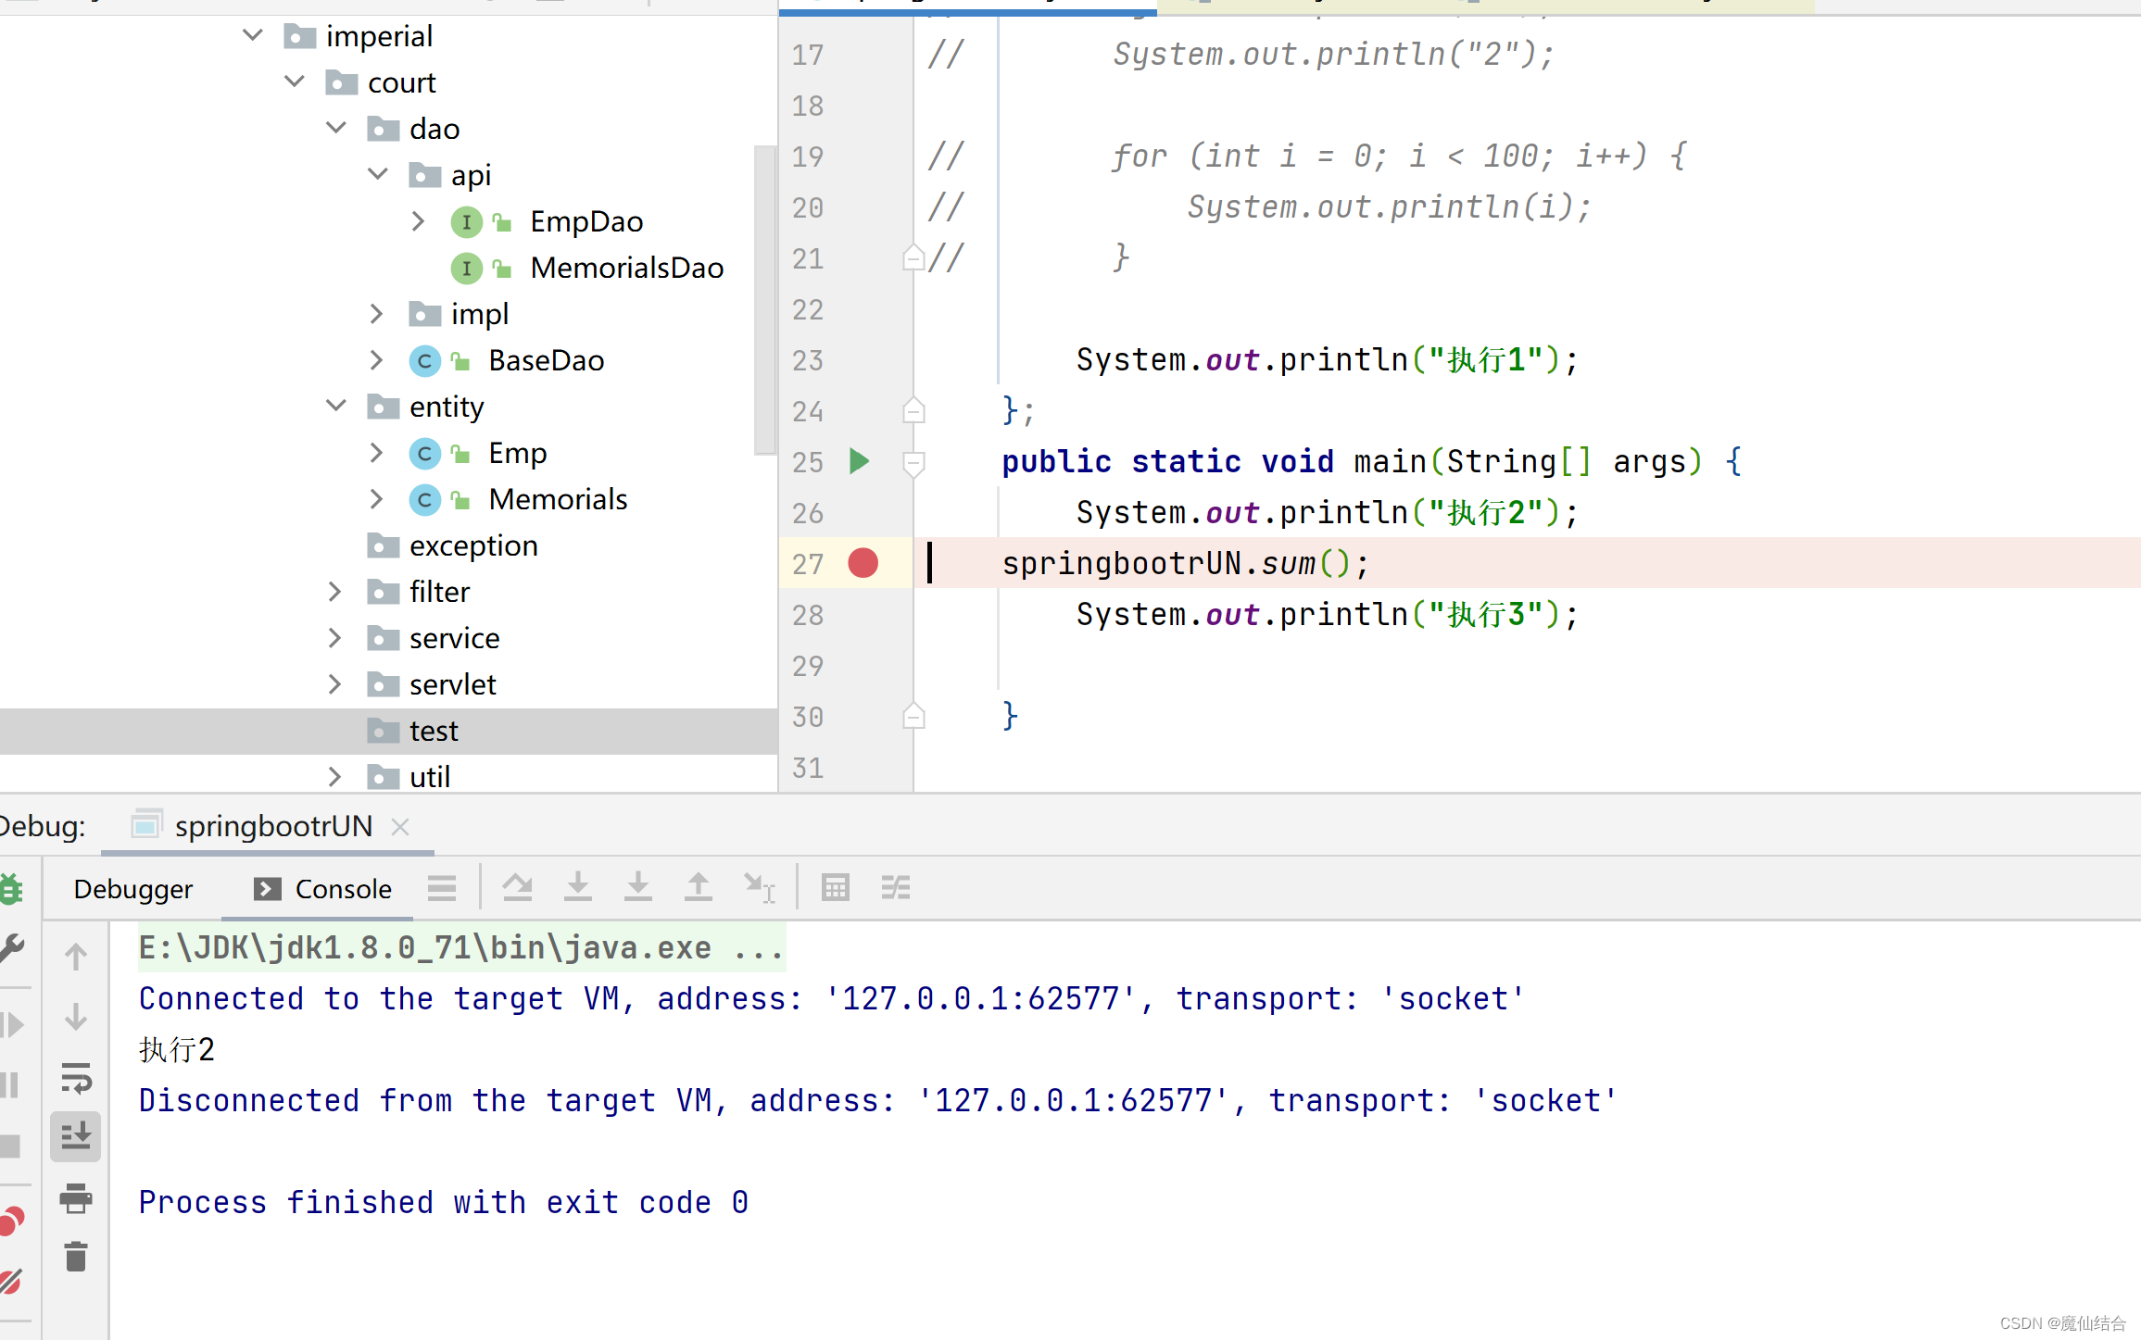Screen dimensions: 2141x1340
Task: Click the Step Into debug icon
Action: pos(577,888)
